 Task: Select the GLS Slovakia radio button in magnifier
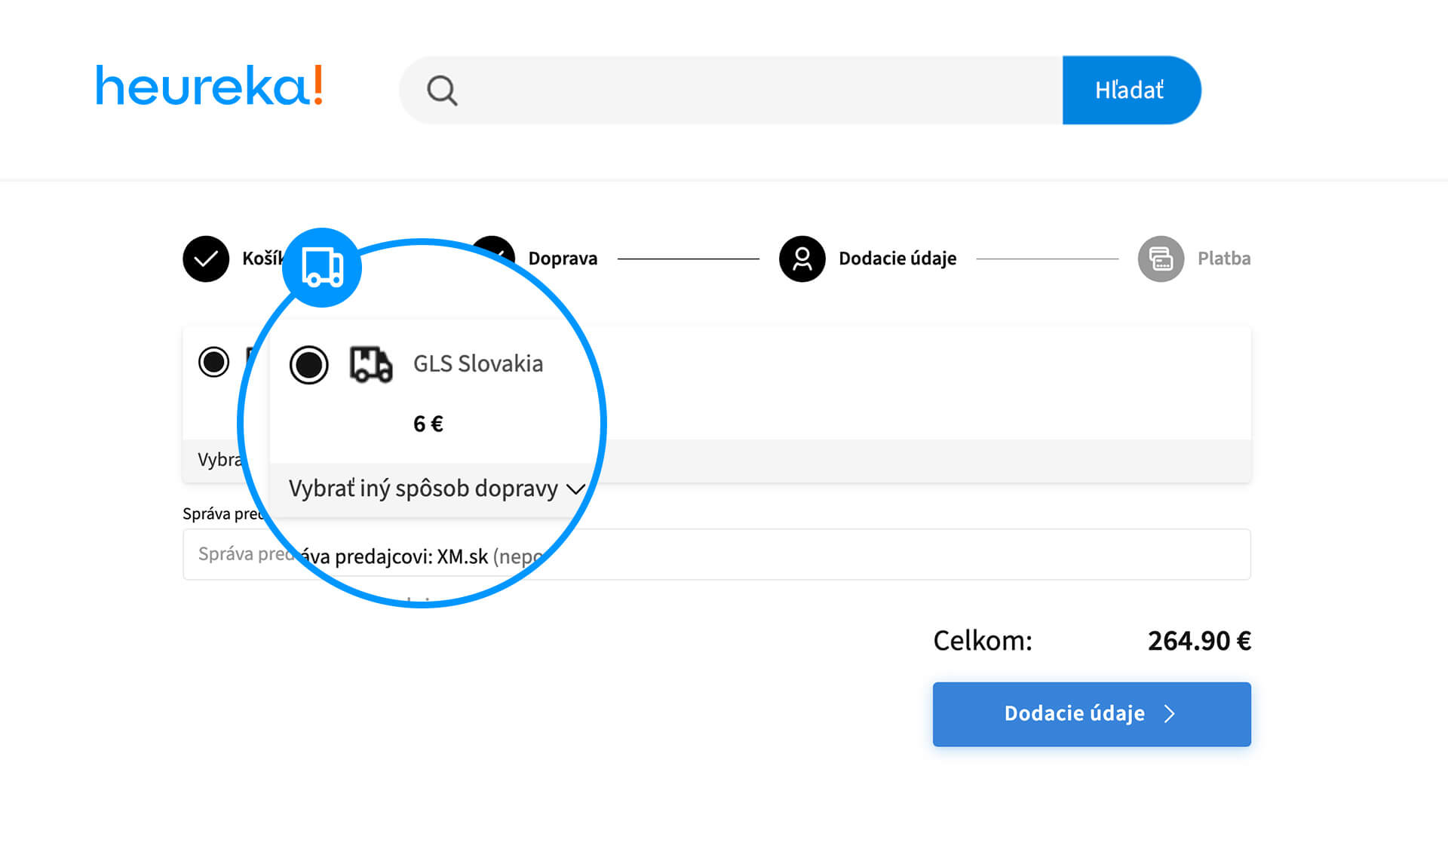(x=309, y=365)
